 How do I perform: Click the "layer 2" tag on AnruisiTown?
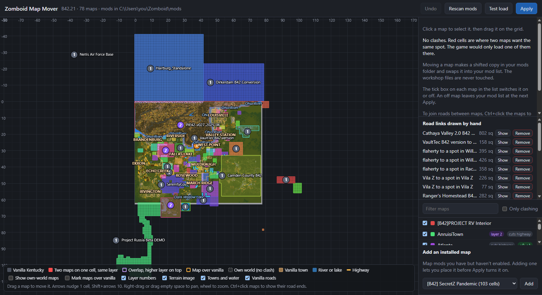click(x=496, y=234)
